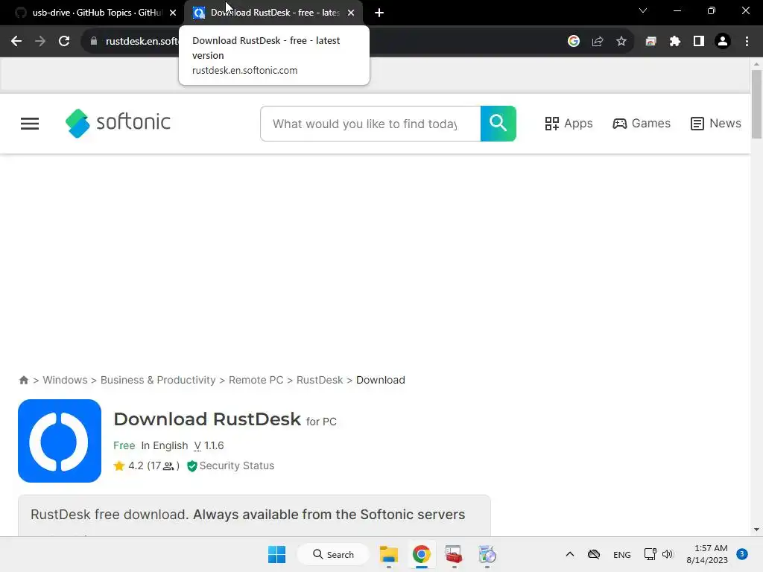763x572 pixels.
Task: Click the RustDesk app logo thumbnail
Action: point(60,441)
